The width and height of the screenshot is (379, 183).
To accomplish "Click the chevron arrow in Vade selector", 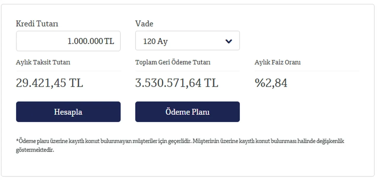I will click(229, 41).
